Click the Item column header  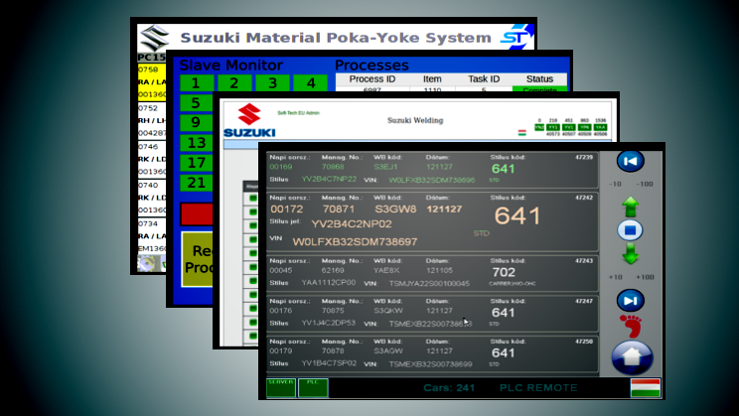click(x=432, y=79)
